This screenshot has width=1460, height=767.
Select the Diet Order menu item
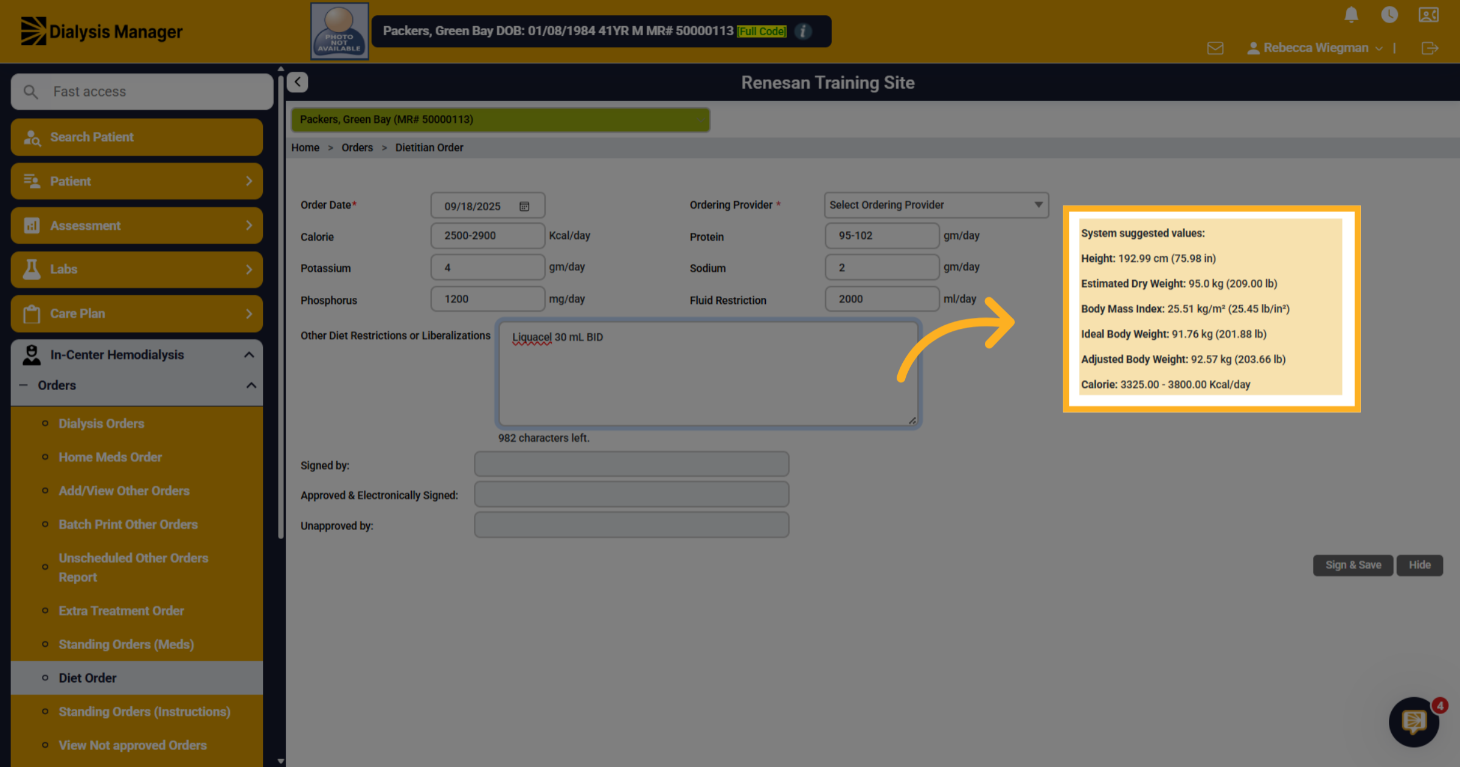point(137,678)
